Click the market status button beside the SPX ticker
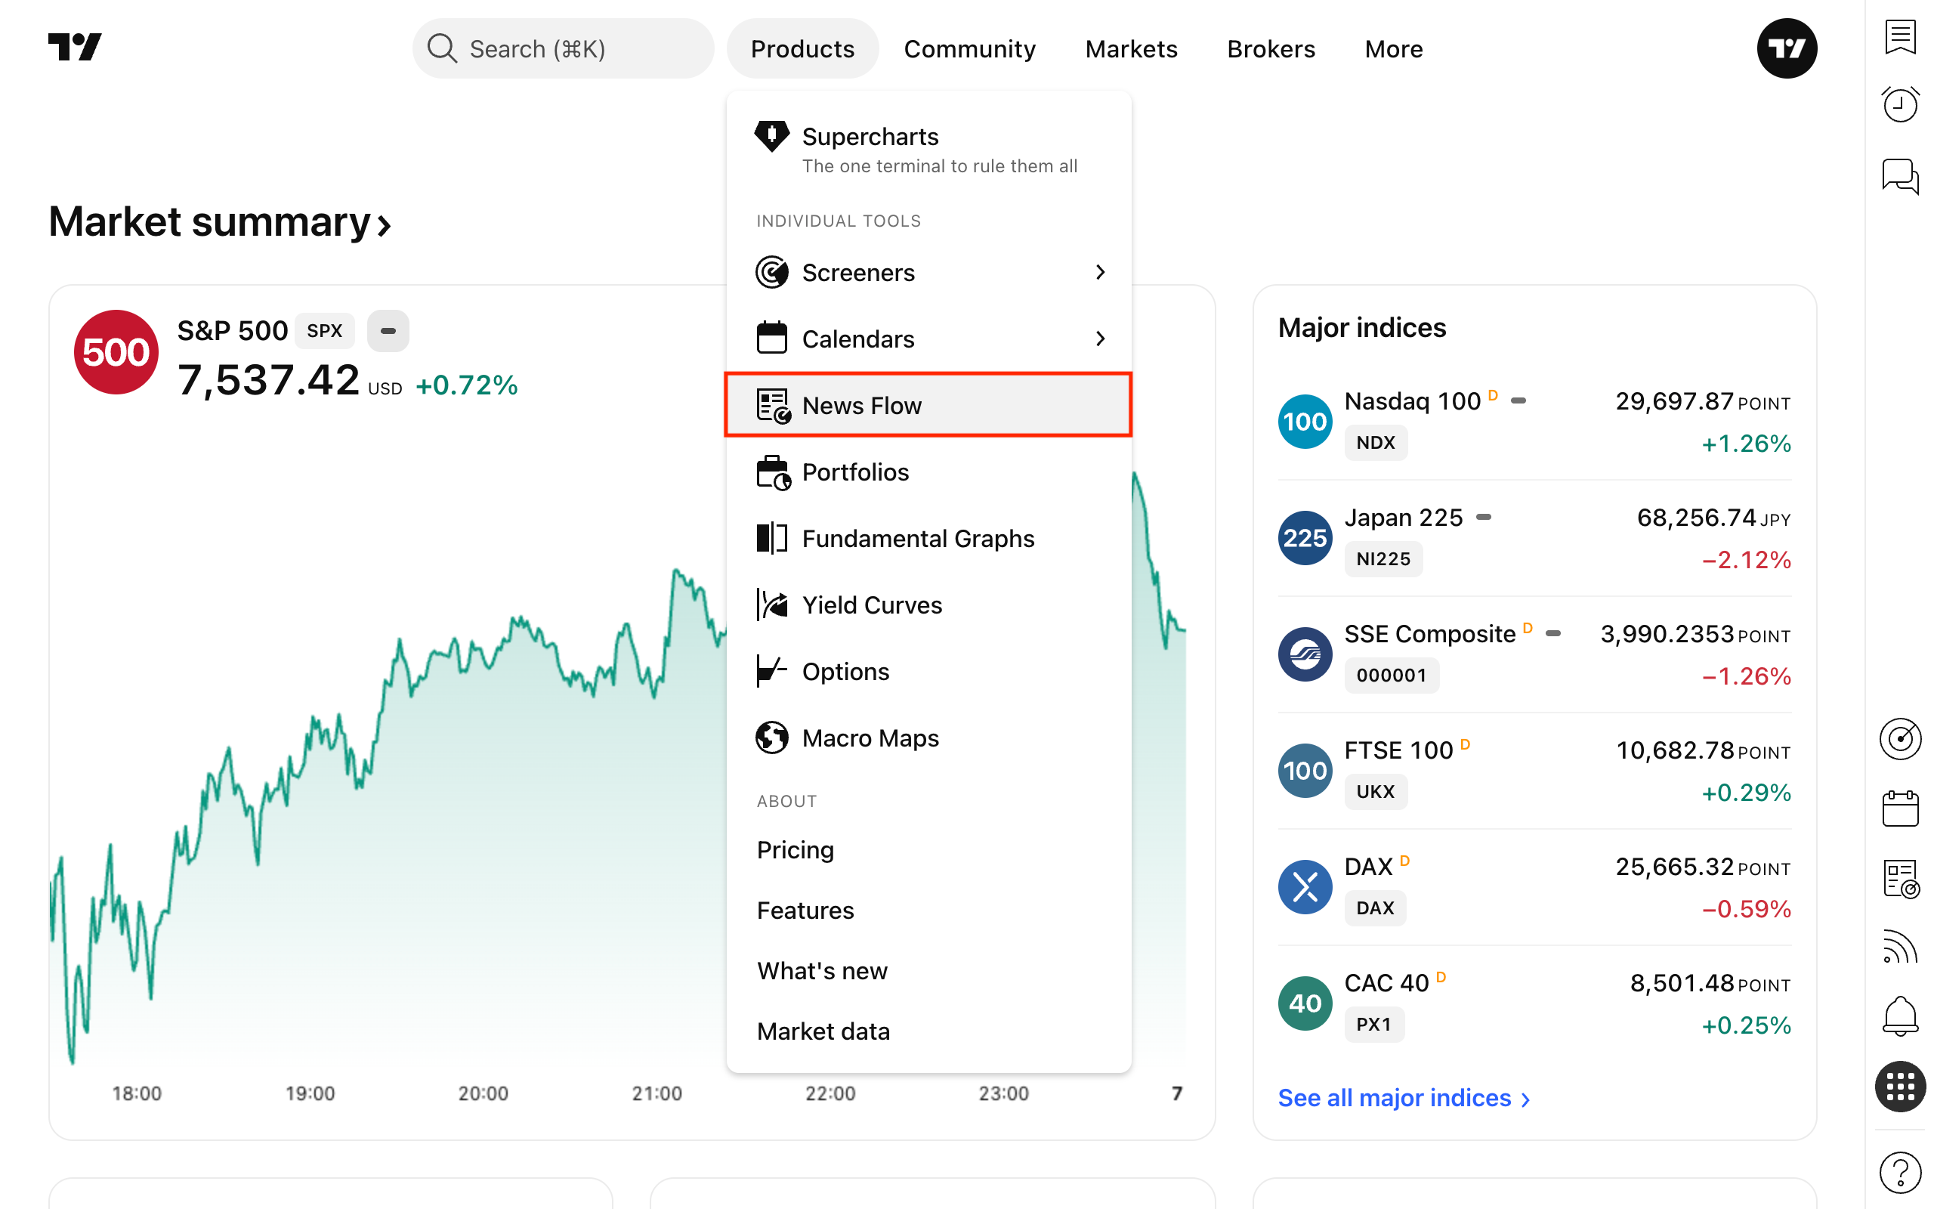1934x1209 pixels. (x=388, y=331)
